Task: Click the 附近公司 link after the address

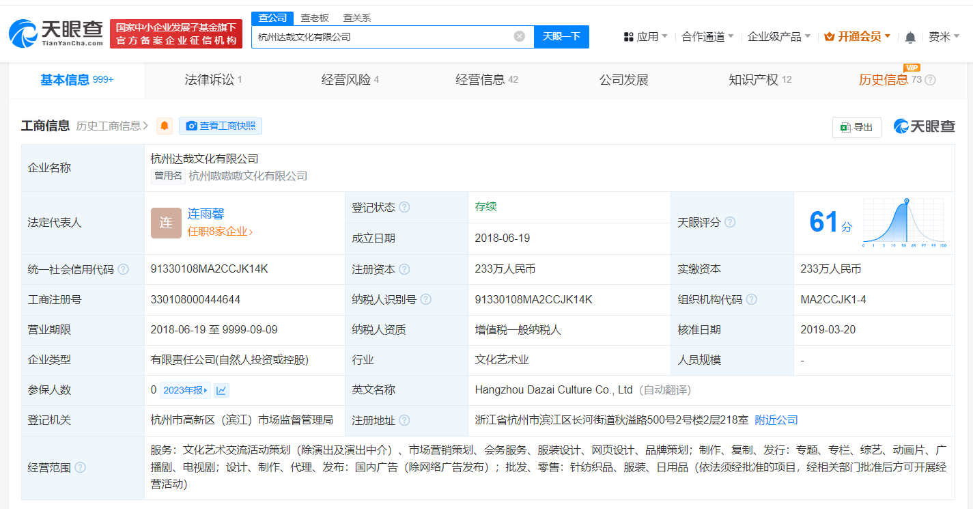Action: [776, 419]
